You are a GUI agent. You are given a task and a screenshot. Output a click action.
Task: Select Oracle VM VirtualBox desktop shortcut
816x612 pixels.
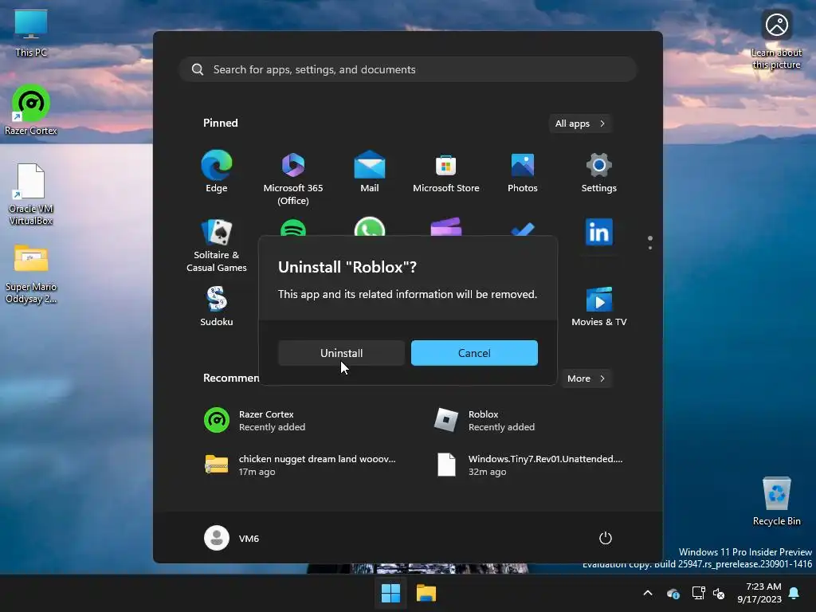31,194
